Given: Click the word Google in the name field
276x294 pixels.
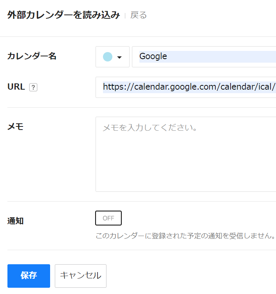Looking at the screenshot, I should coord(153,56).
